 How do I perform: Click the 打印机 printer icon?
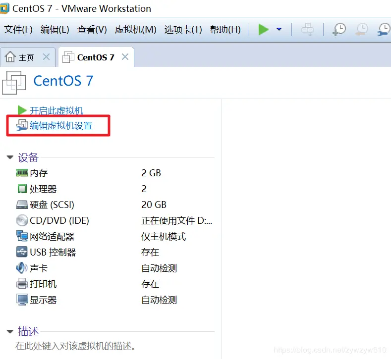22,284
